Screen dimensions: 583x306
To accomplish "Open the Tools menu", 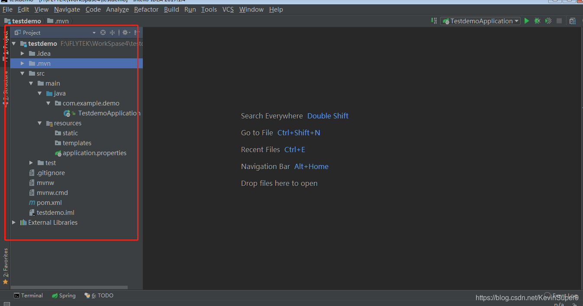I will pyautogui.click(x=209, y=9).
